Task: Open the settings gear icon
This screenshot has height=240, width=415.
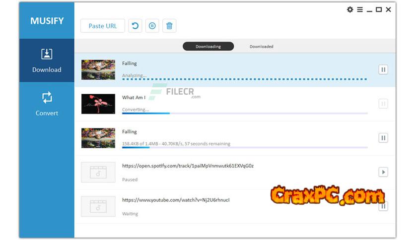Action: click(x=350, y=9)
